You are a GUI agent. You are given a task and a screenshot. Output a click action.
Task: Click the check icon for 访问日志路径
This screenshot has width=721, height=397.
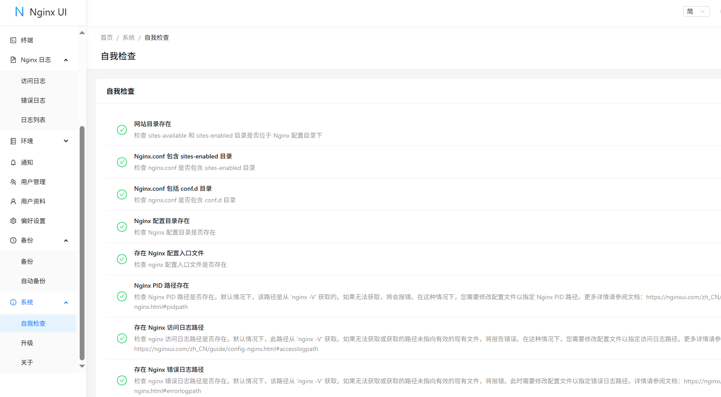click(122, 338)
